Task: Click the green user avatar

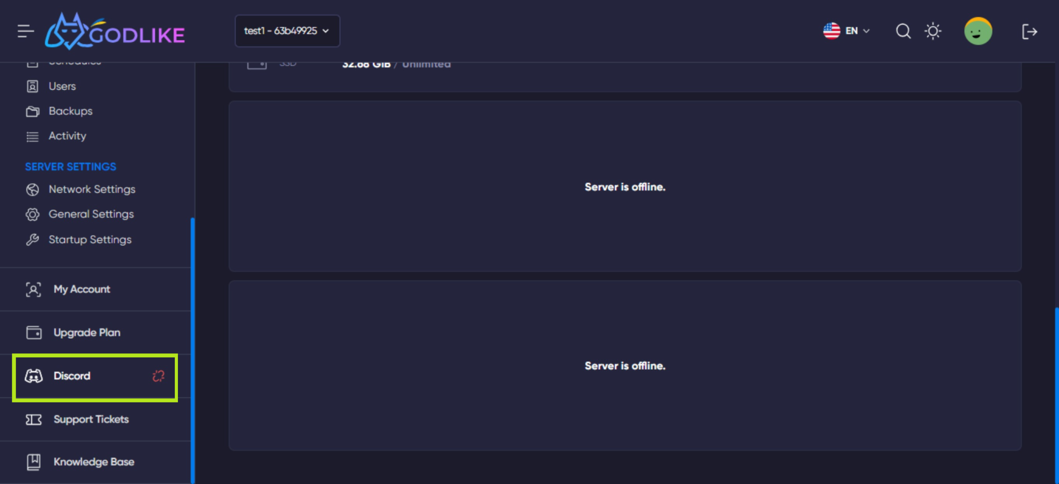Action: pyautogui.click(x=978, y=31)
